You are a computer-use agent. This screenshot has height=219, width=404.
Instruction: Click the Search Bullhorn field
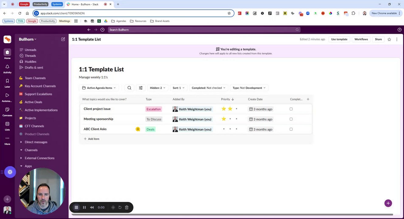point(204,30)
